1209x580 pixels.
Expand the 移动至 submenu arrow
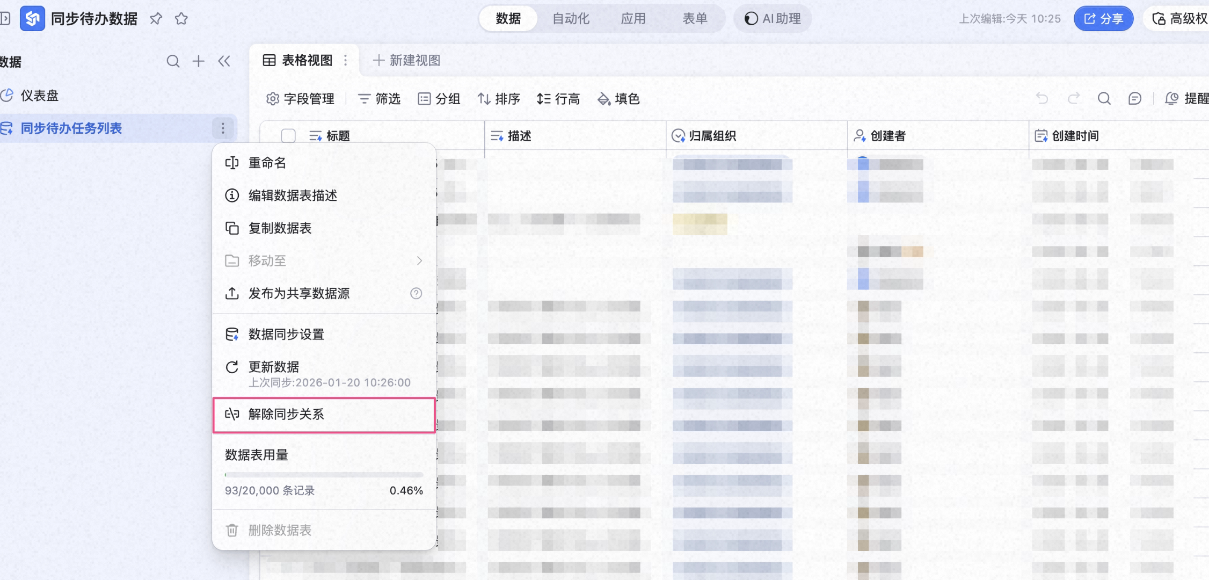pyautogui.click(x=419, y=260)
